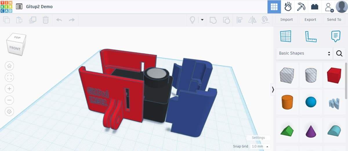Image resolution: width=348 pixels, height=151 pixels.
Task: Open the Snap Grid 1.0 mm dropdown
Action: 260,146
